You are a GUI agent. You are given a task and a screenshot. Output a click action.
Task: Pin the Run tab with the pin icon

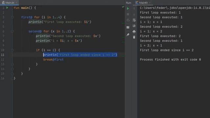pyautogui.click(x=128, y=35)
